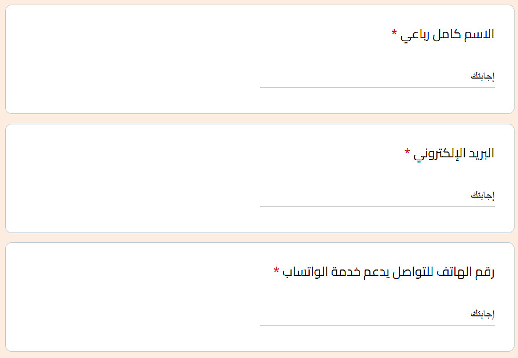Click the words 'رقم الهاتف' in the third question
The height and width of the screenshot is (358, 518).
465,272
